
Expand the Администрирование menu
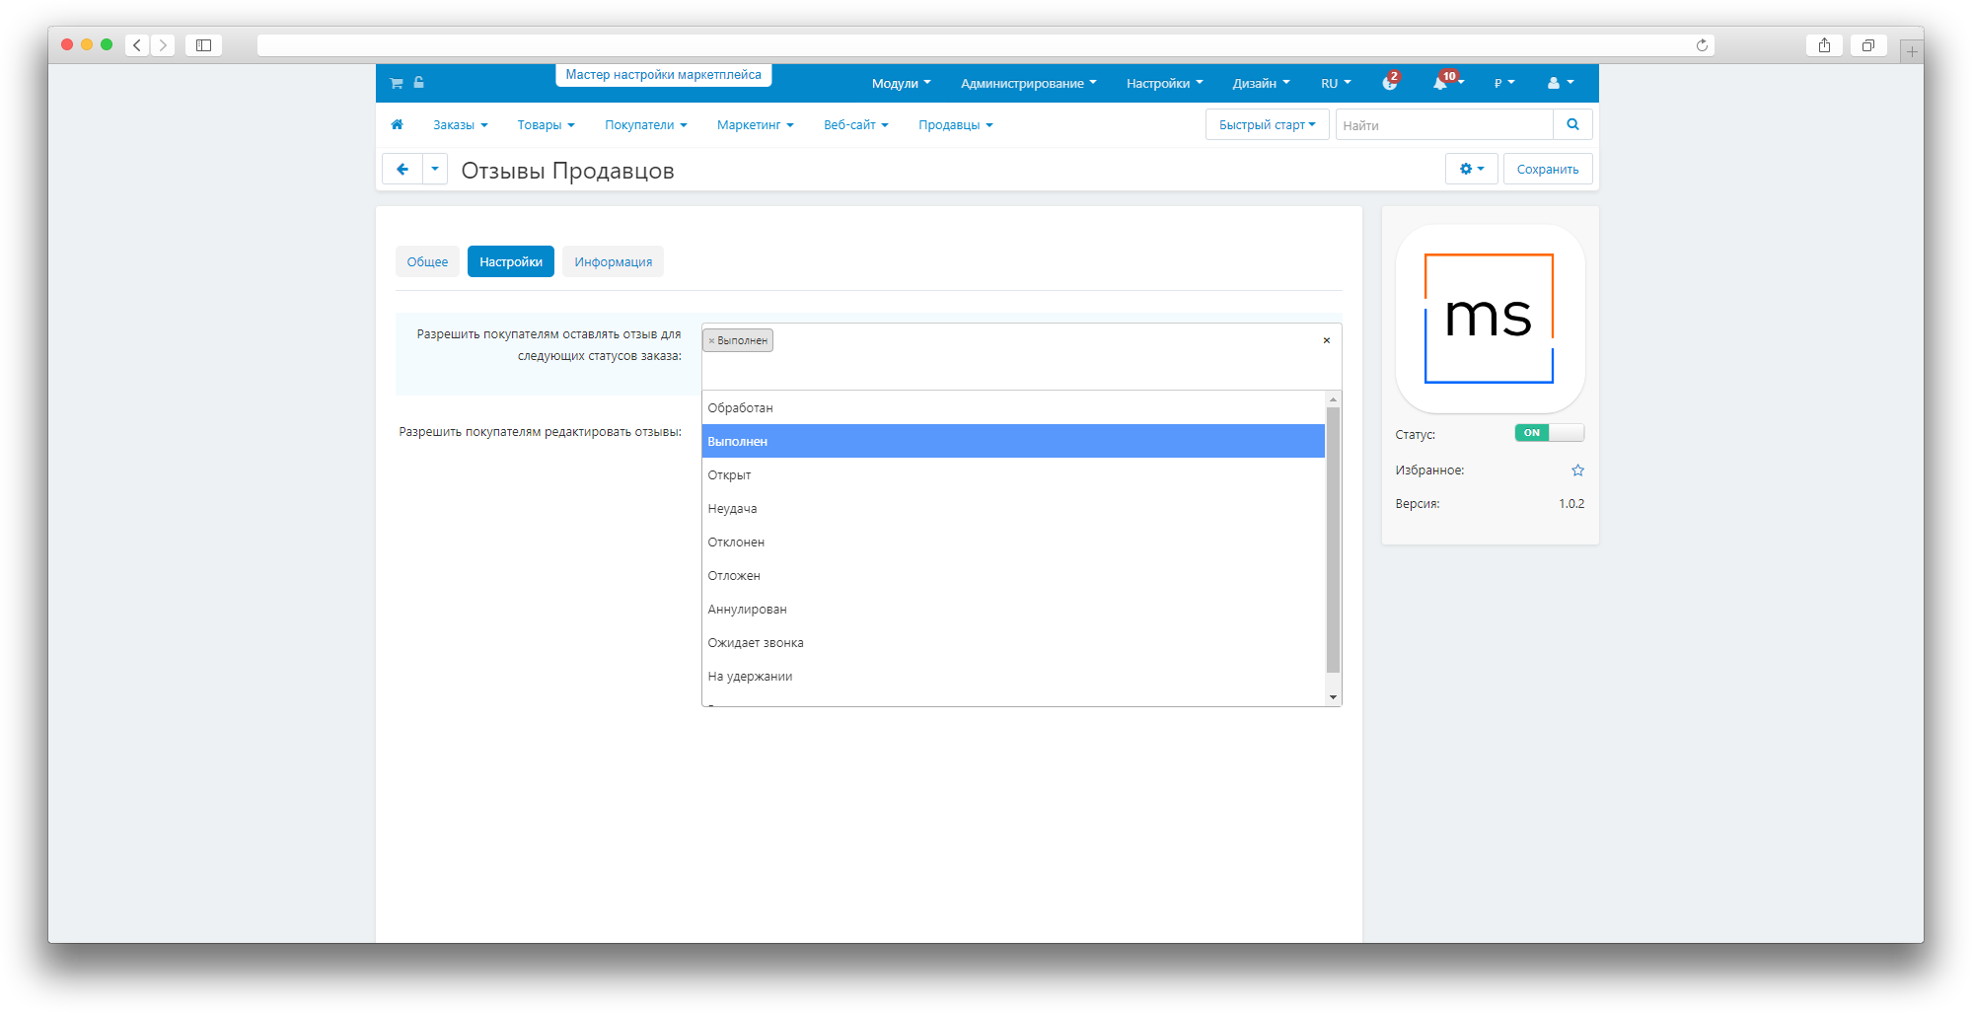click(x=1028, y=83)
